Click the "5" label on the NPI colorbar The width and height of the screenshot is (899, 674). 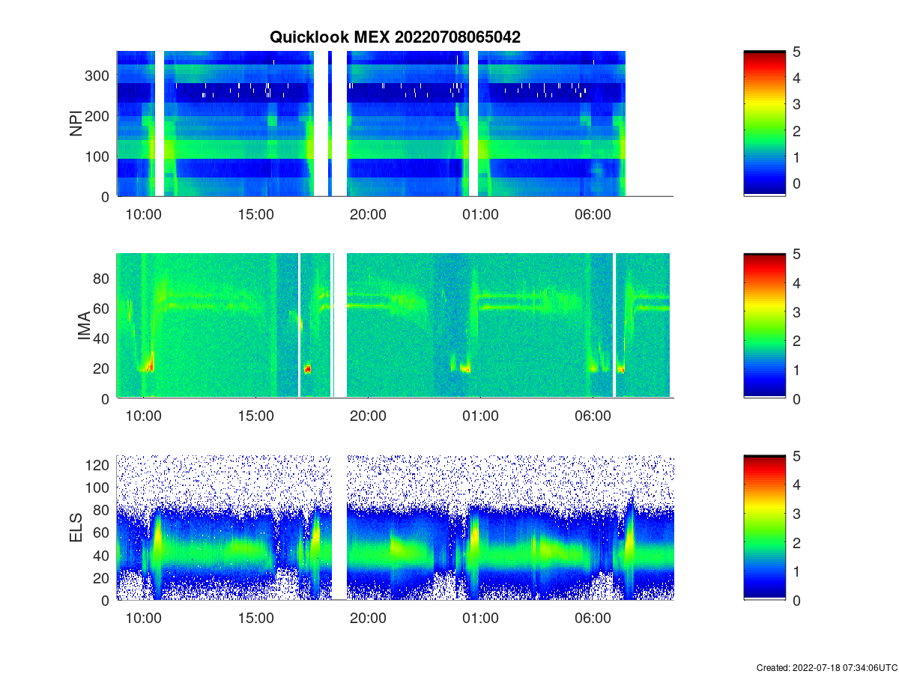[797, 52]
